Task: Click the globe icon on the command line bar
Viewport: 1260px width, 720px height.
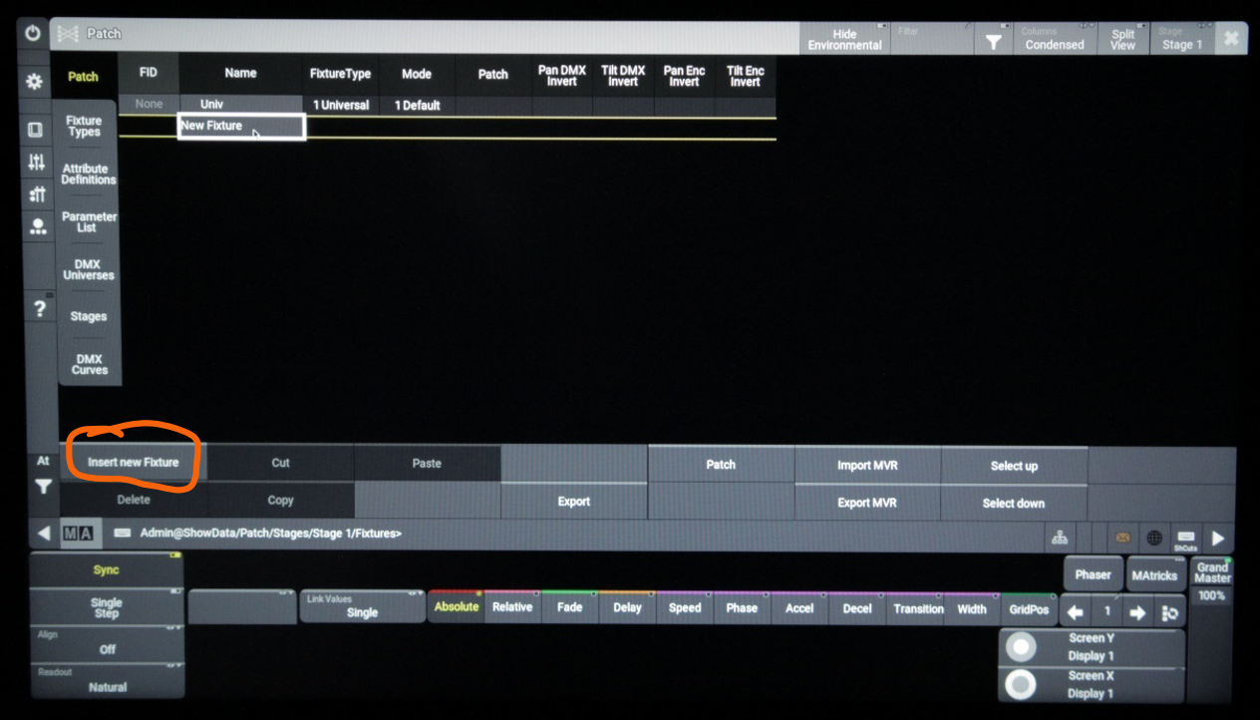Action: click(1154, 538)
